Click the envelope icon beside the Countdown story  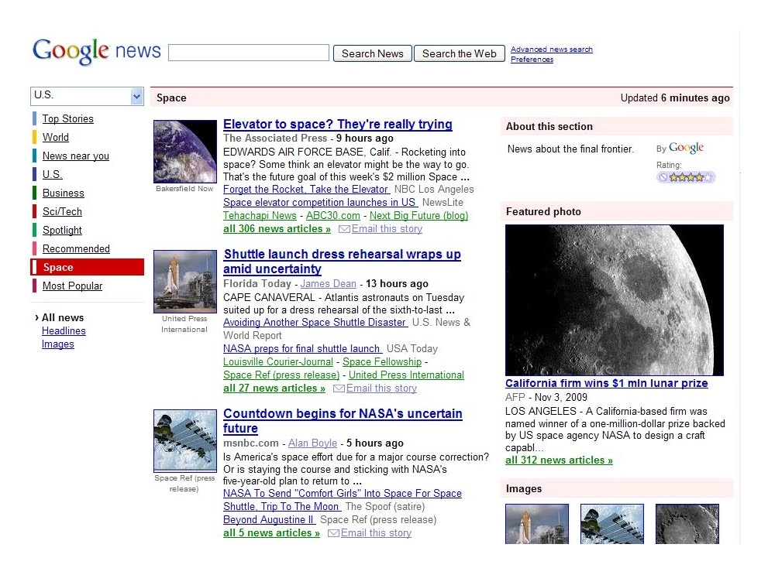click(x=333, y=533)
